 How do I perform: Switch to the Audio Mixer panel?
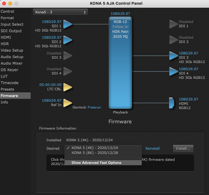pos(12,63)
